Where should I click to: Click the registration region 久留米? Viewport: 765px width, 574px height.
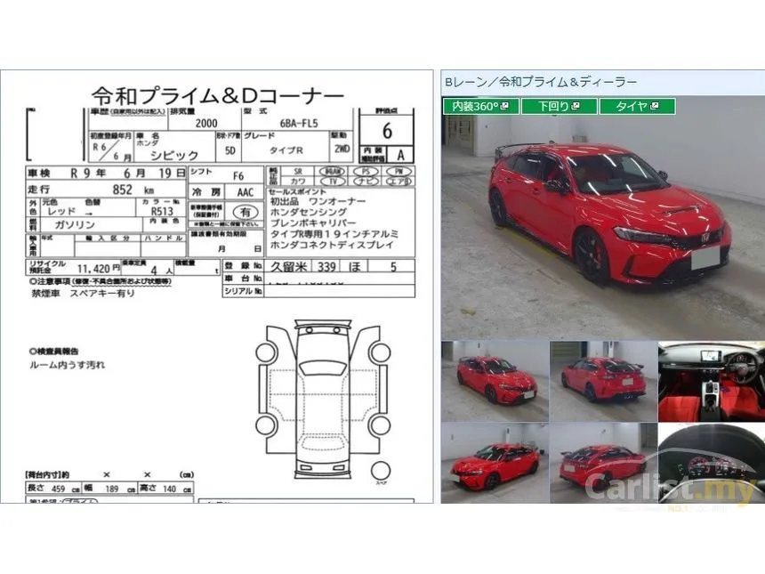point(289,266)
